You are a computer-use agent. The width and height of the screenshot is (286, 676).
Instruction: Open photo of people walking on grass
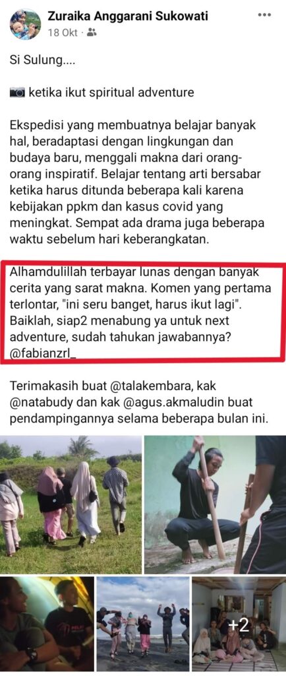click(71, 504)
